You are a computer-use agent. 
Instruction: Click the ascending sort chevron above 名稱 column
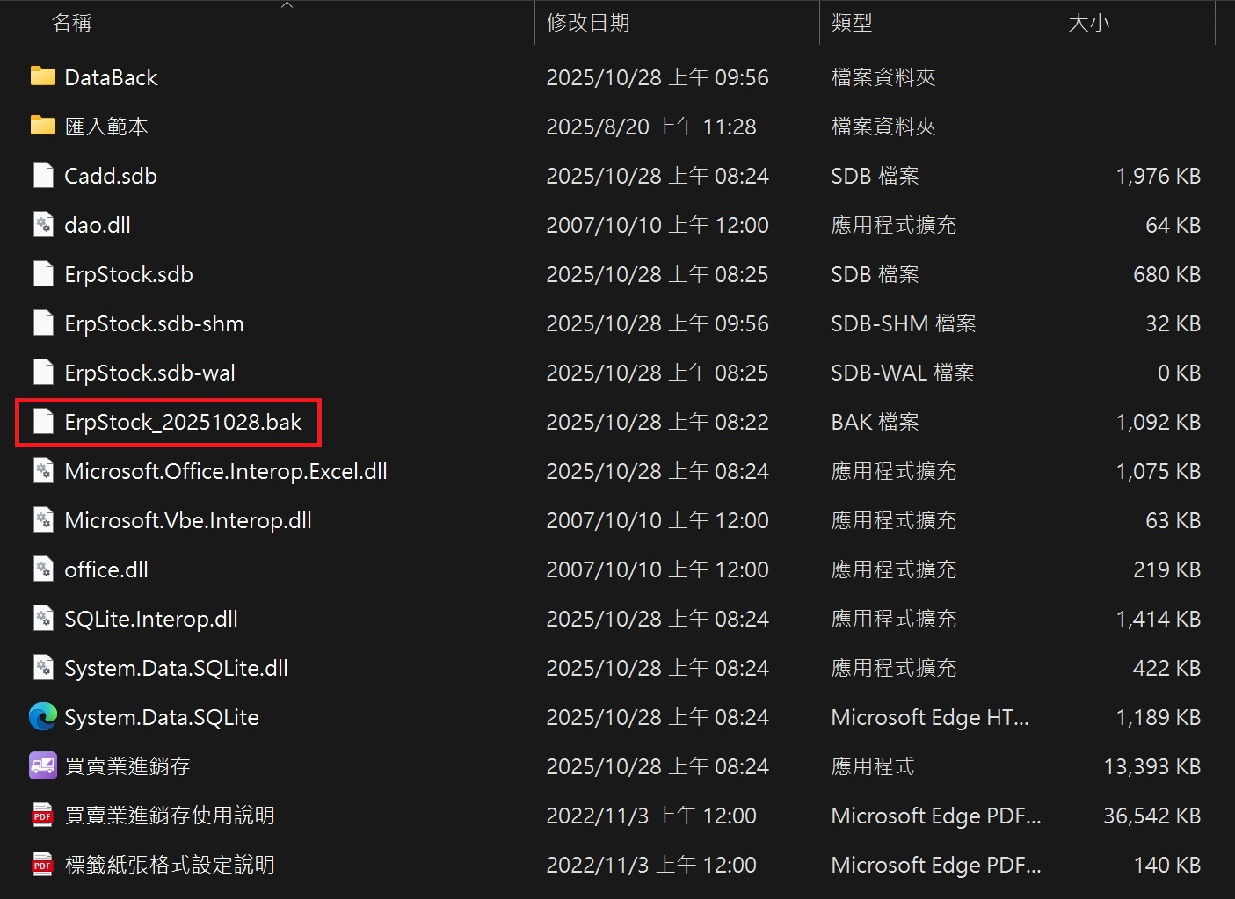(x=287, y=7)
